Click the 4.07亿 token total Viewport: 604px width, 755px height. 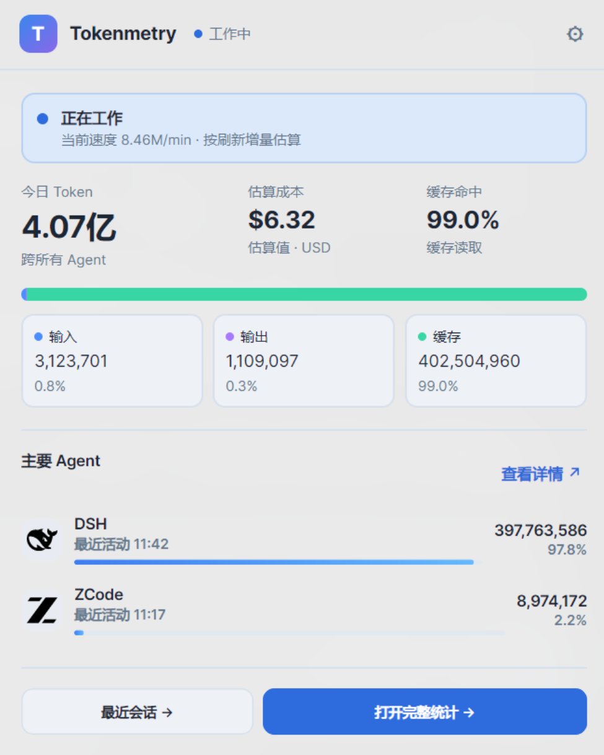click(x=69, y=227)
